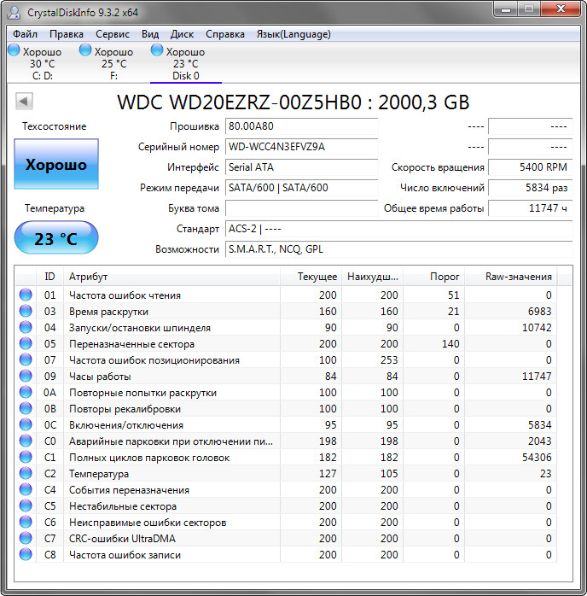Click the 5834 раз power-on count field
The image size is (587, 596).
pyautogui.click(x=531, y=188)
